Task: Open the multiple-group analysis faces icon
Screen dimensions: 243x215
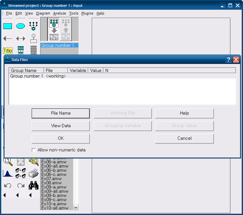Action: click(x=21, y=173)
